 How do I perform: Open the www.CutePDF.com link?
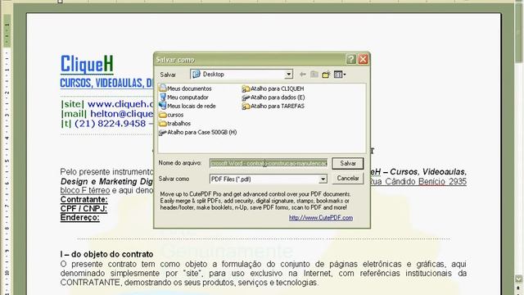tap(321, 218)
